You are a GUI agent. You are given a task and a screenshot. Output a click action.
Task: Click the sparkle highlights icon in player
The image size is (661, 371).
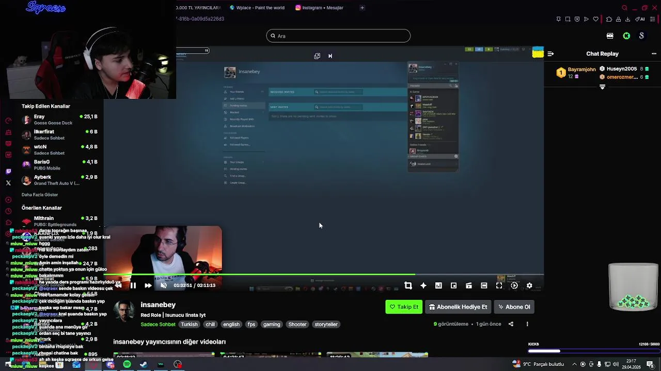point(423,285)
